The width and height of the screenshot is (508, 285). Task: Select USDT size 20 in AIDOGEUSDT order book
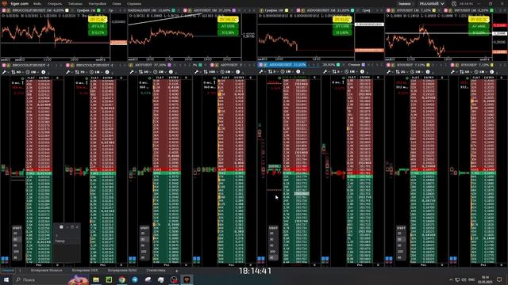tap(272, 234)
